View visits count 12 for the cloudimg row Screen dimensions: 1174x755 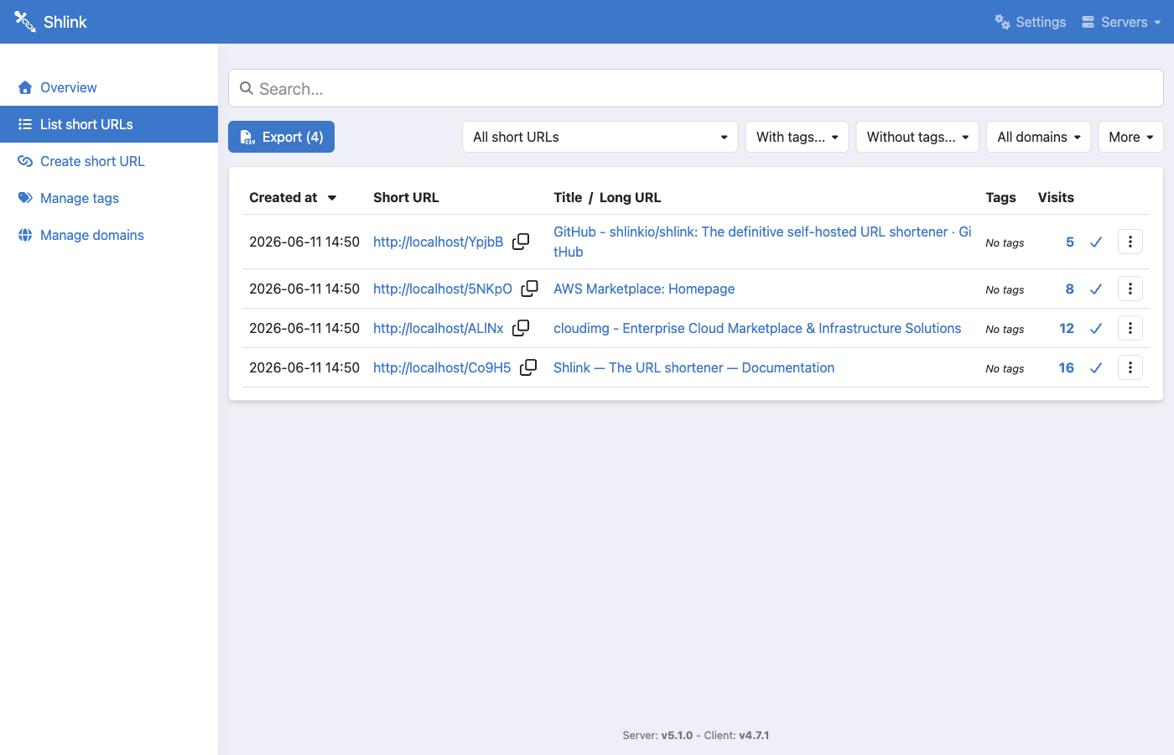pyautogui.click(x=1067, y=328)
